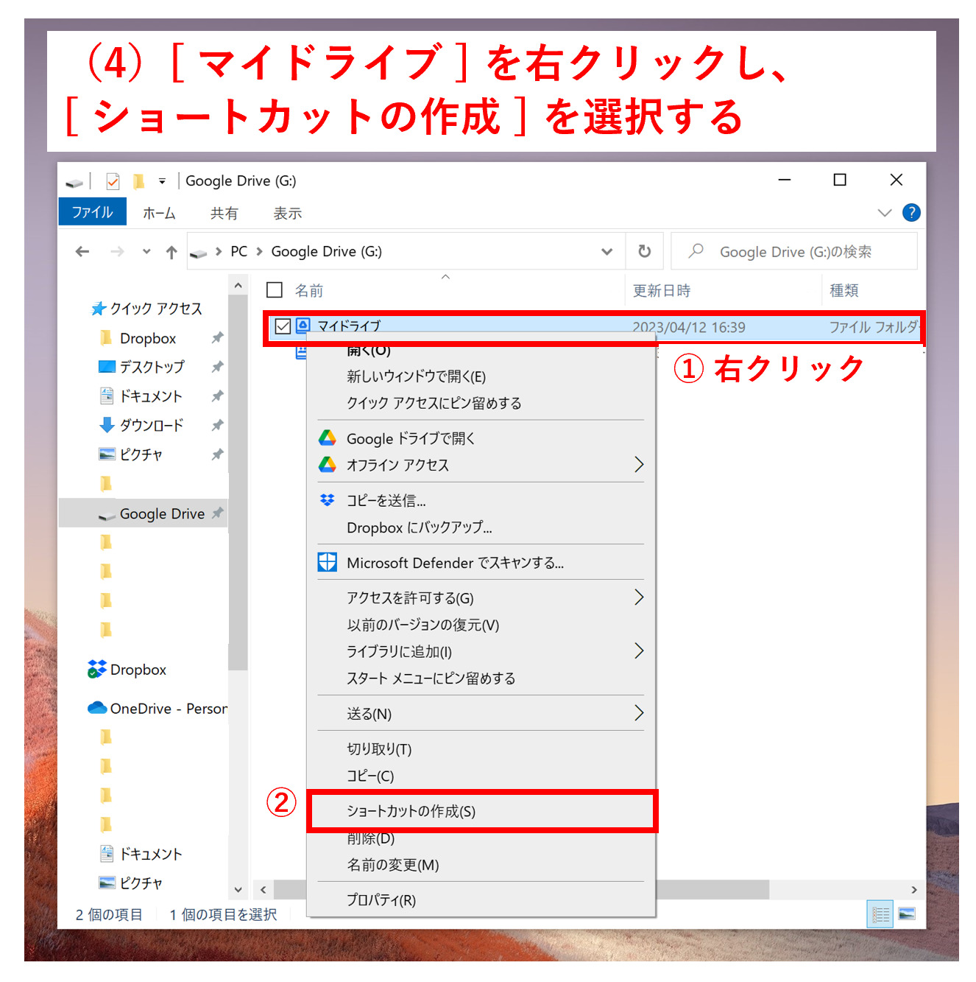The height and width of the screenshot is (982, 976).
Task: Open pinned ピクチャ under quick access
Action: pyautogui.click(x=131, y=455)
